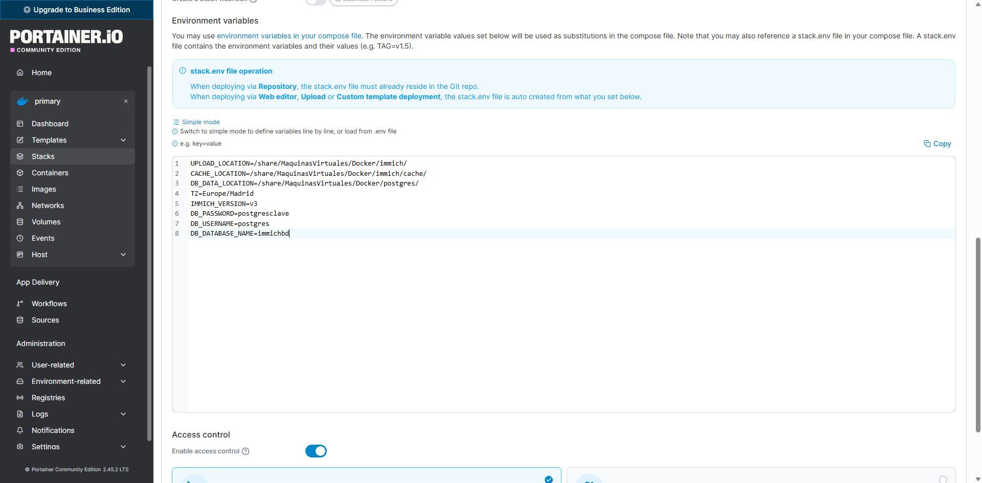Click the Events clock icon
The width and height of the screenshot is (982, 483).
[20, 238]
